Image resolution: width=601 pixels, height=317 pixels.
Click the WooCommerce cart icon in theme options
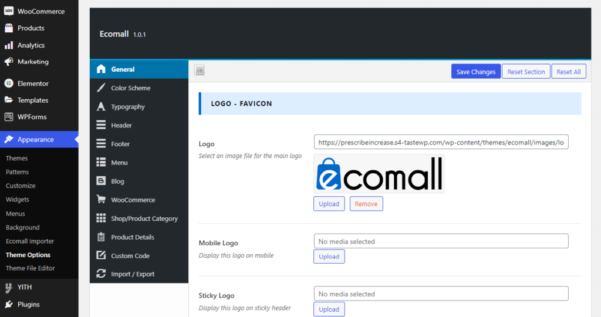pyautogui.click(x=101, y=200)
